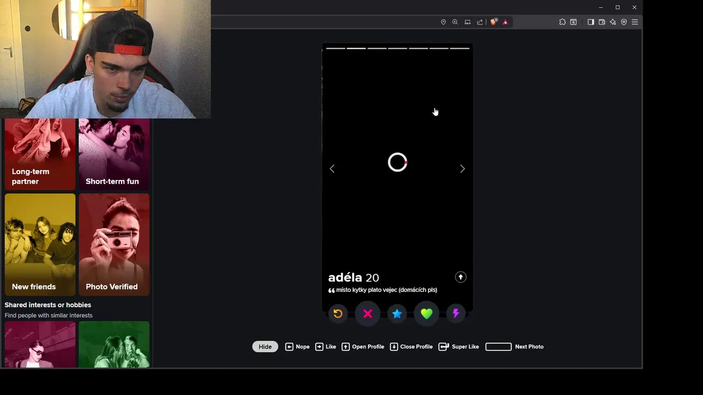Hide the keyboard shortcuts bar
The width and height of the screenshot is (703, 395).
click(x=265, y=347)
